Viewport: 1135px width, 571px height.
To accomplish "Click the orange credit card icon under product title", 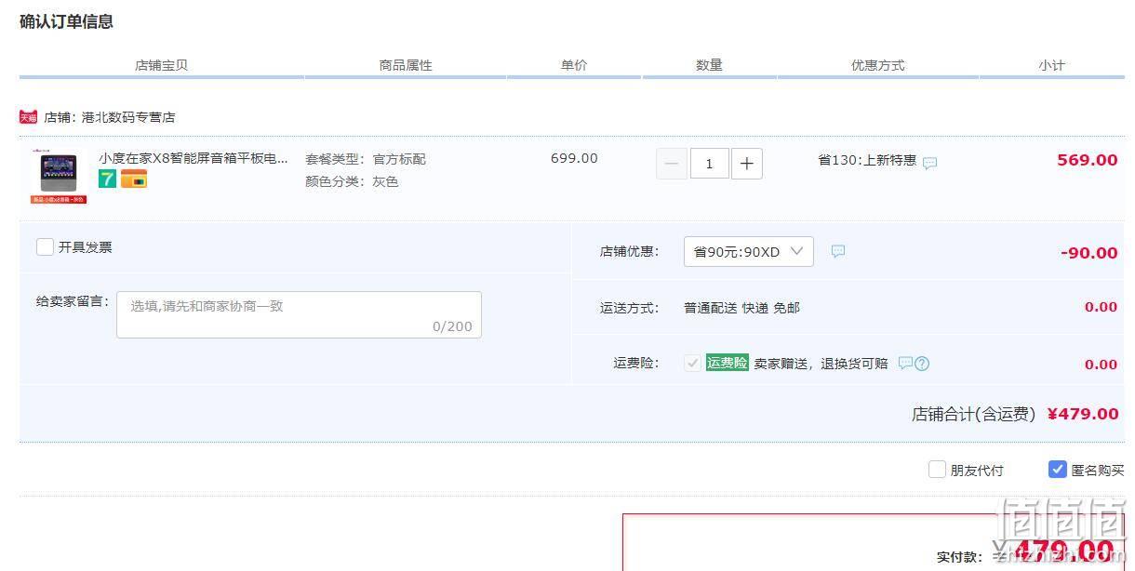I will [134, 179].
